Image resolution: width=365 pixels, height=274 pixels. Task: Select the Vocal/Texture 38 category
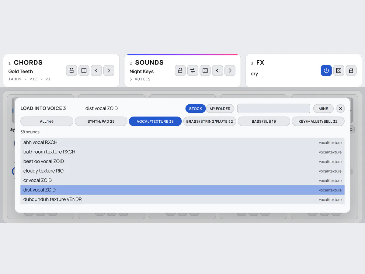click(155, 121)
